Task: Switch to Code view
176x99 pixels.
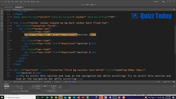Action: pos(83,5)
